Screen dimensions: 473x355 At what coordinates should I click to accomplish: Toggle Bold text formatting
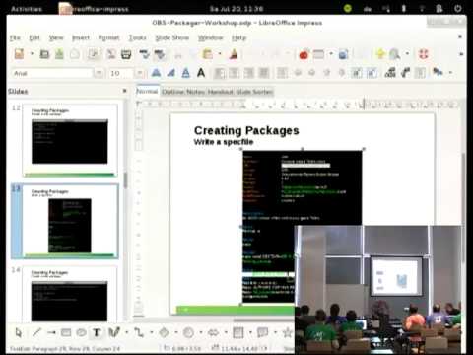pyautogui.click(x=156, y=73)
